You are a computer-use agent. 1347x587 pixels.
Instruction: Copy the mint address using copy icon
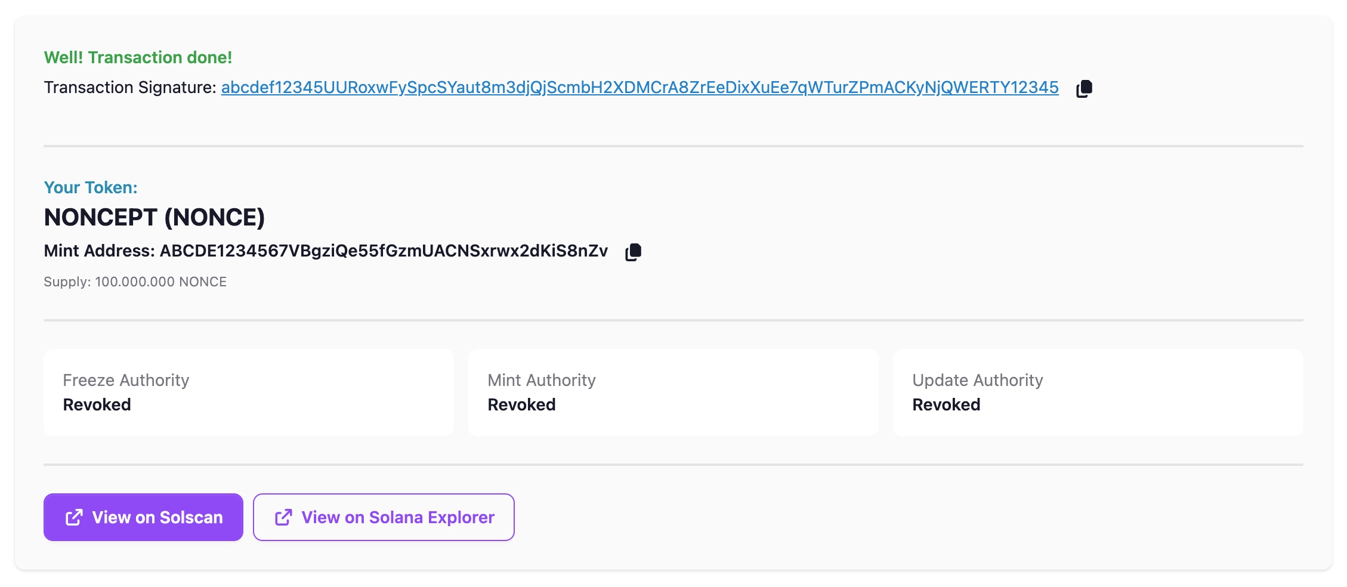(633, 252)
